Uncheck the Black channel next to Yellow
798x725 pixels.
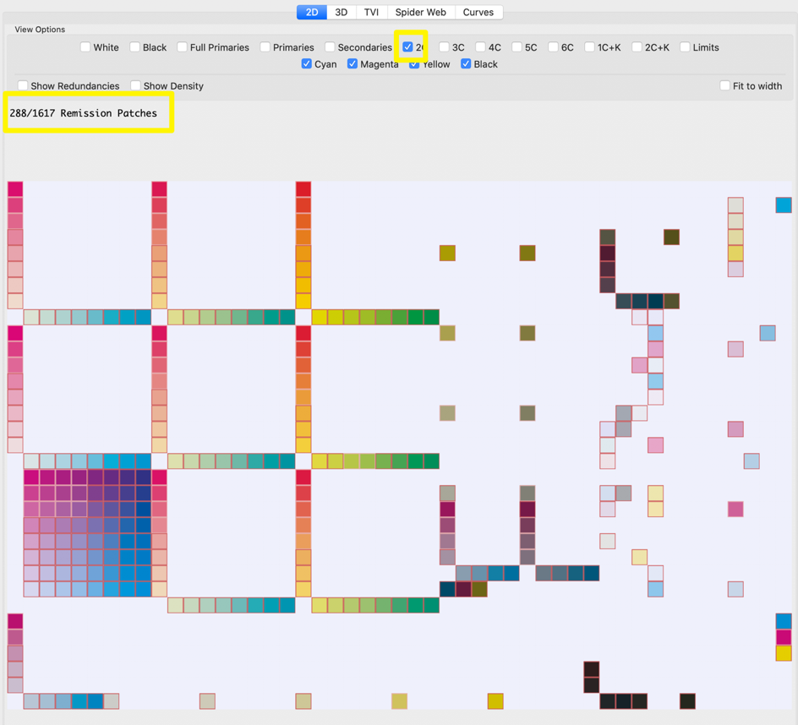[x=466, y=64]
